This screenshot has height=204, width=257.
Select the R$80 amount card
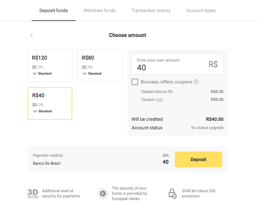(x=100, y=65)
